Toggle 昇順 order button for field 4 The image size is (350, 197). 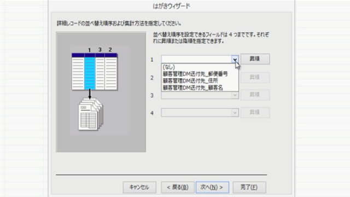(255, 112)
